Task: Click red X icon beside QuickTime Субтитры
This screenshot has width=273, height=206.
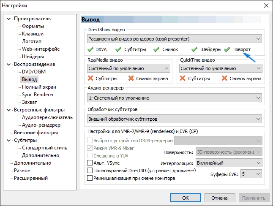Action: tap(183, 78)
